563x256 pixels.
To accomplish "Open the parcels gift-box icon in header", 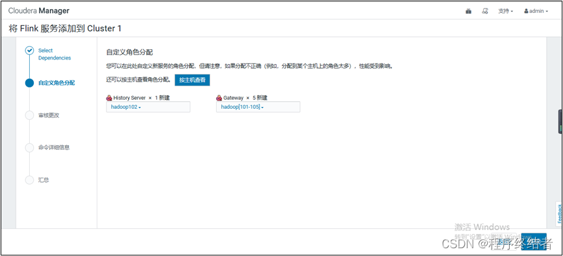I will pos(468,11).
